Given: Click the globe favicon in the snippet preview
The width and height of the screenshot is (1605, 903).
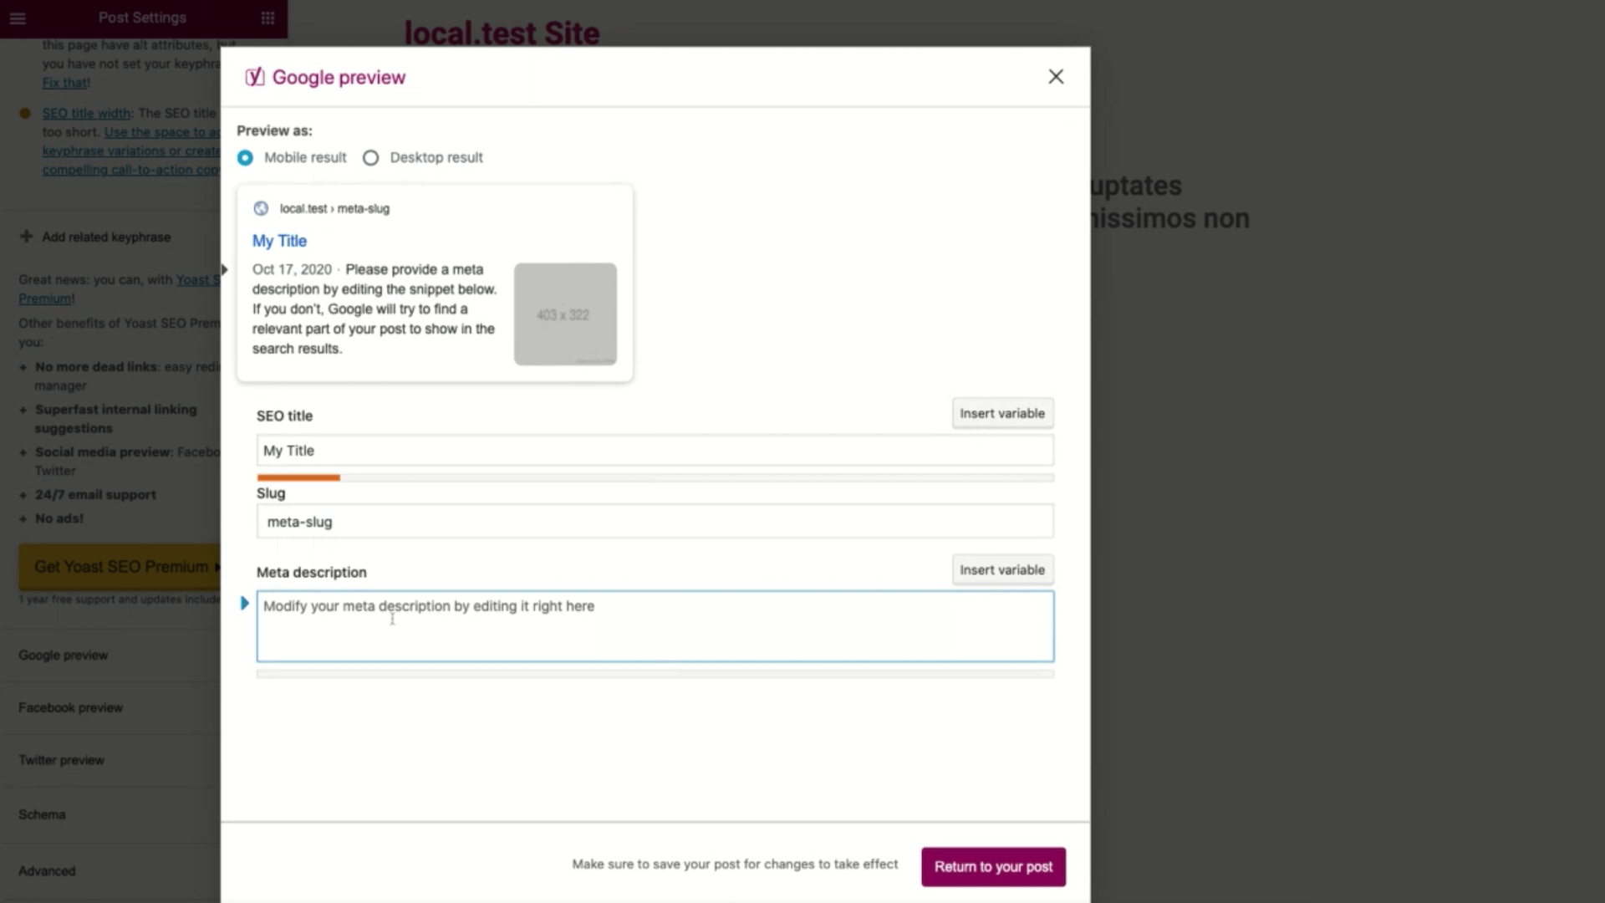Looking at the screenshot, I should click(x=261, y=208).
